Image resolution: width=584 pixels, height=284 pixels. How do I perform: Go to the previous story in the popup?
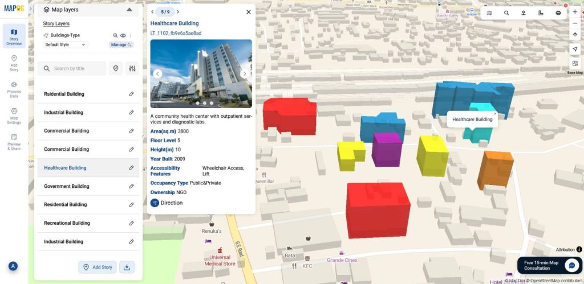point(152,12)
